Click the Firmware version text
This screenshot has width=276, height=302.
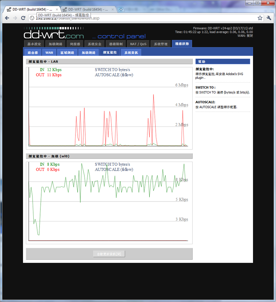(x=223, y=28)
